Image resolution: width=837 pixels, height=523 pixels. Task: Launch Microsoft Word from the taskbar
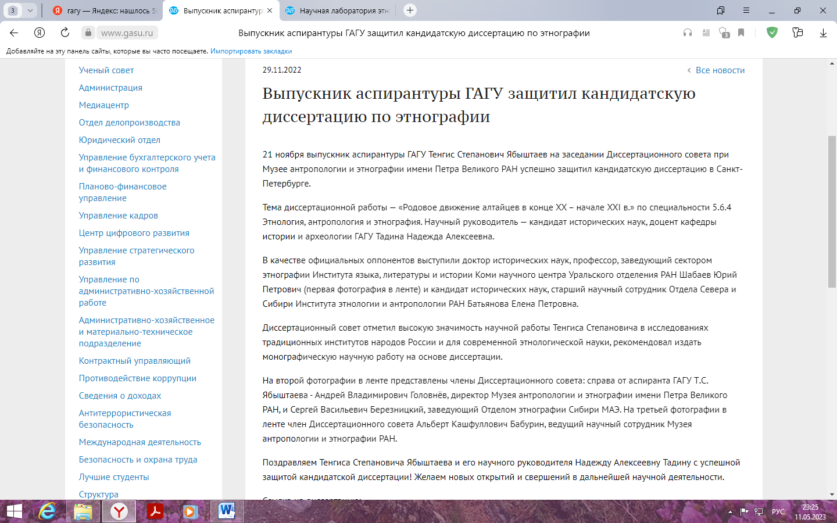point(227,511)
